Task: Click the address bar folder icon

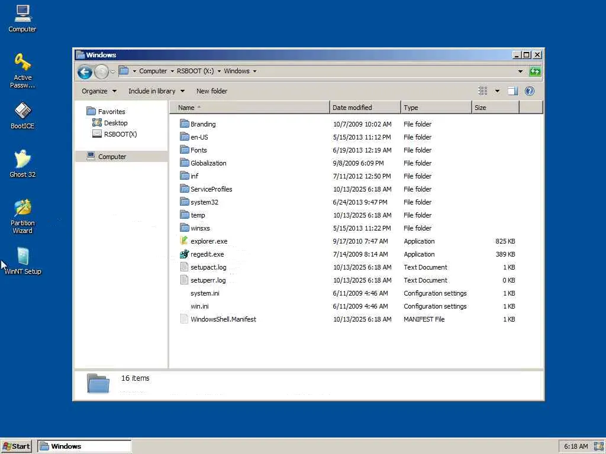Action: click(x=124, y=71)
